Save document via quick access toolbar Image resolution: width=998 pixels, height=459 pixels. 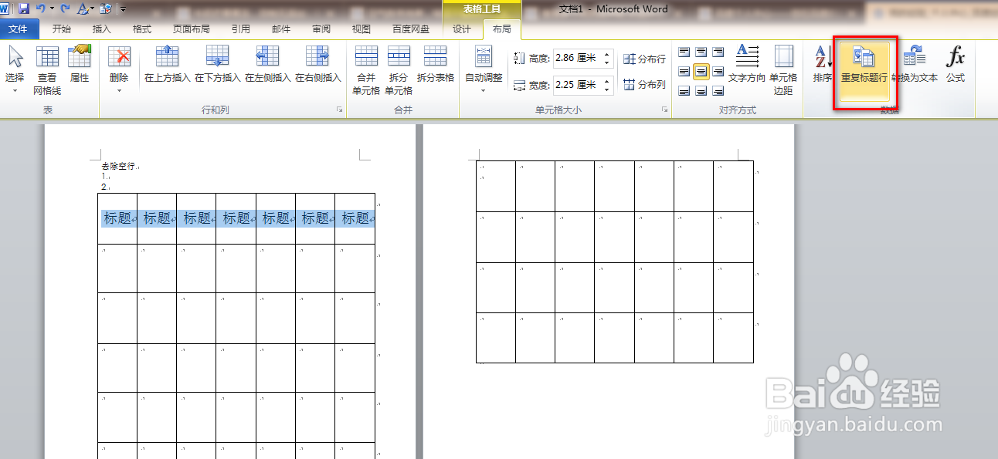24,8
